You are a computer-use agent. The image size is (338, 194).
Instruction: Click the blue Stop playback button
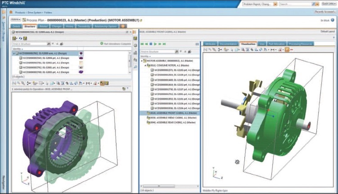[151, 44]
